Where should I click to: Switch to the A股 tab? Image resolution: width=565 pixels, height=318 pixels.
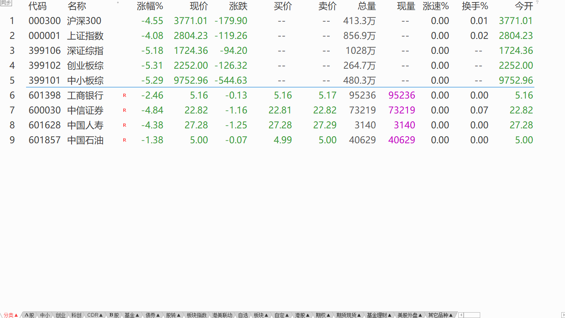[29, 315]
